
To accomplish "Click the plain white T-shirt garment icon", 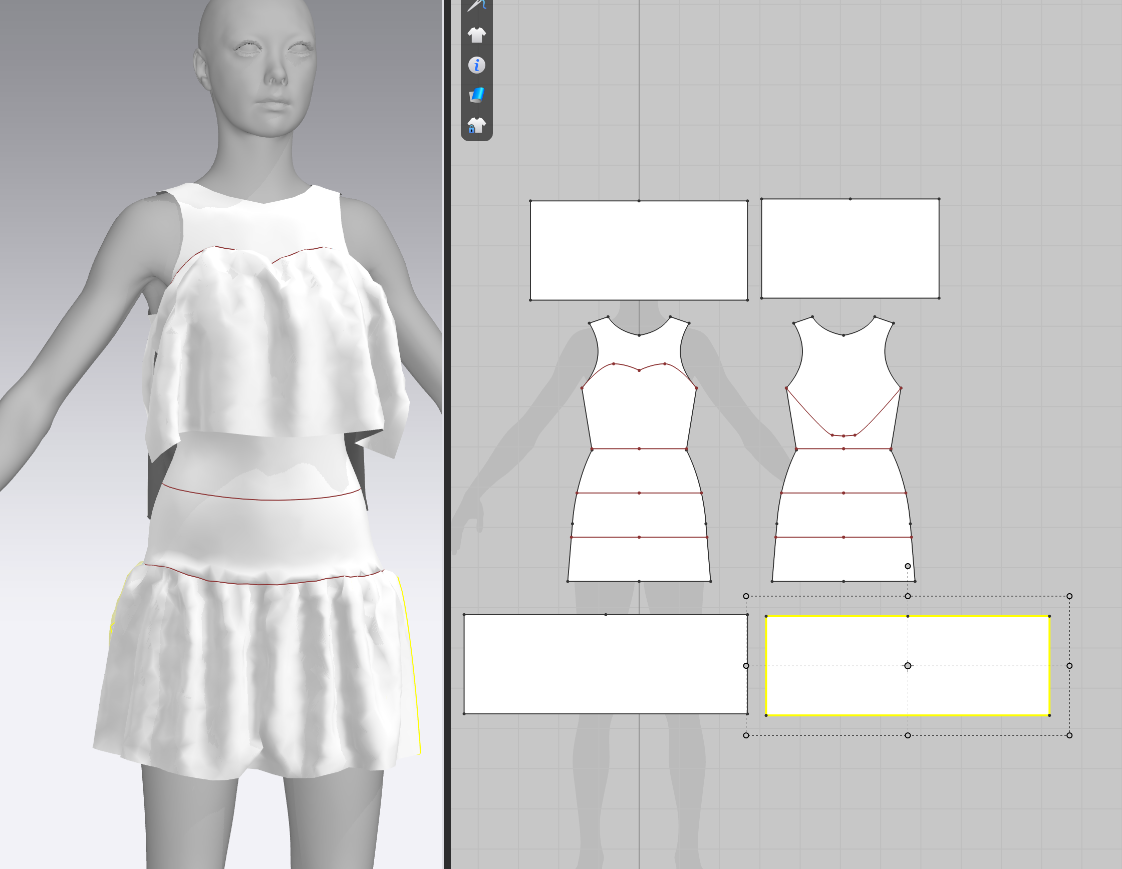I will (x=477, y=35).
